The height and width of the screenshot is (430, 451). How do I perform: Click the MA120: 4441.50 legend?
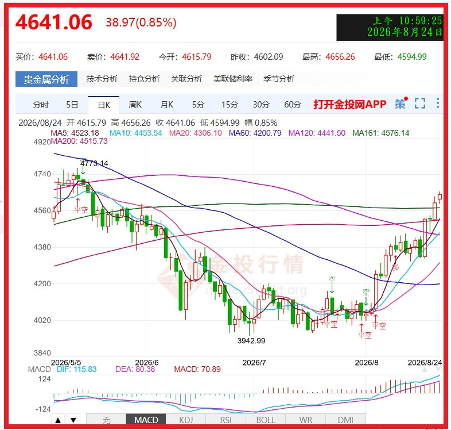click(x=317, y=133)
